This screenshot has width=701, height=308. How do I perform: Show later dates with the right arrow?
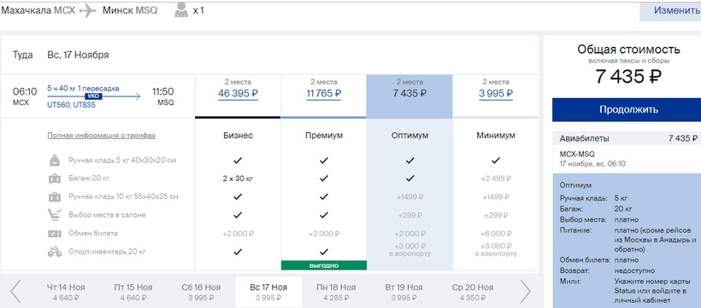525,292
